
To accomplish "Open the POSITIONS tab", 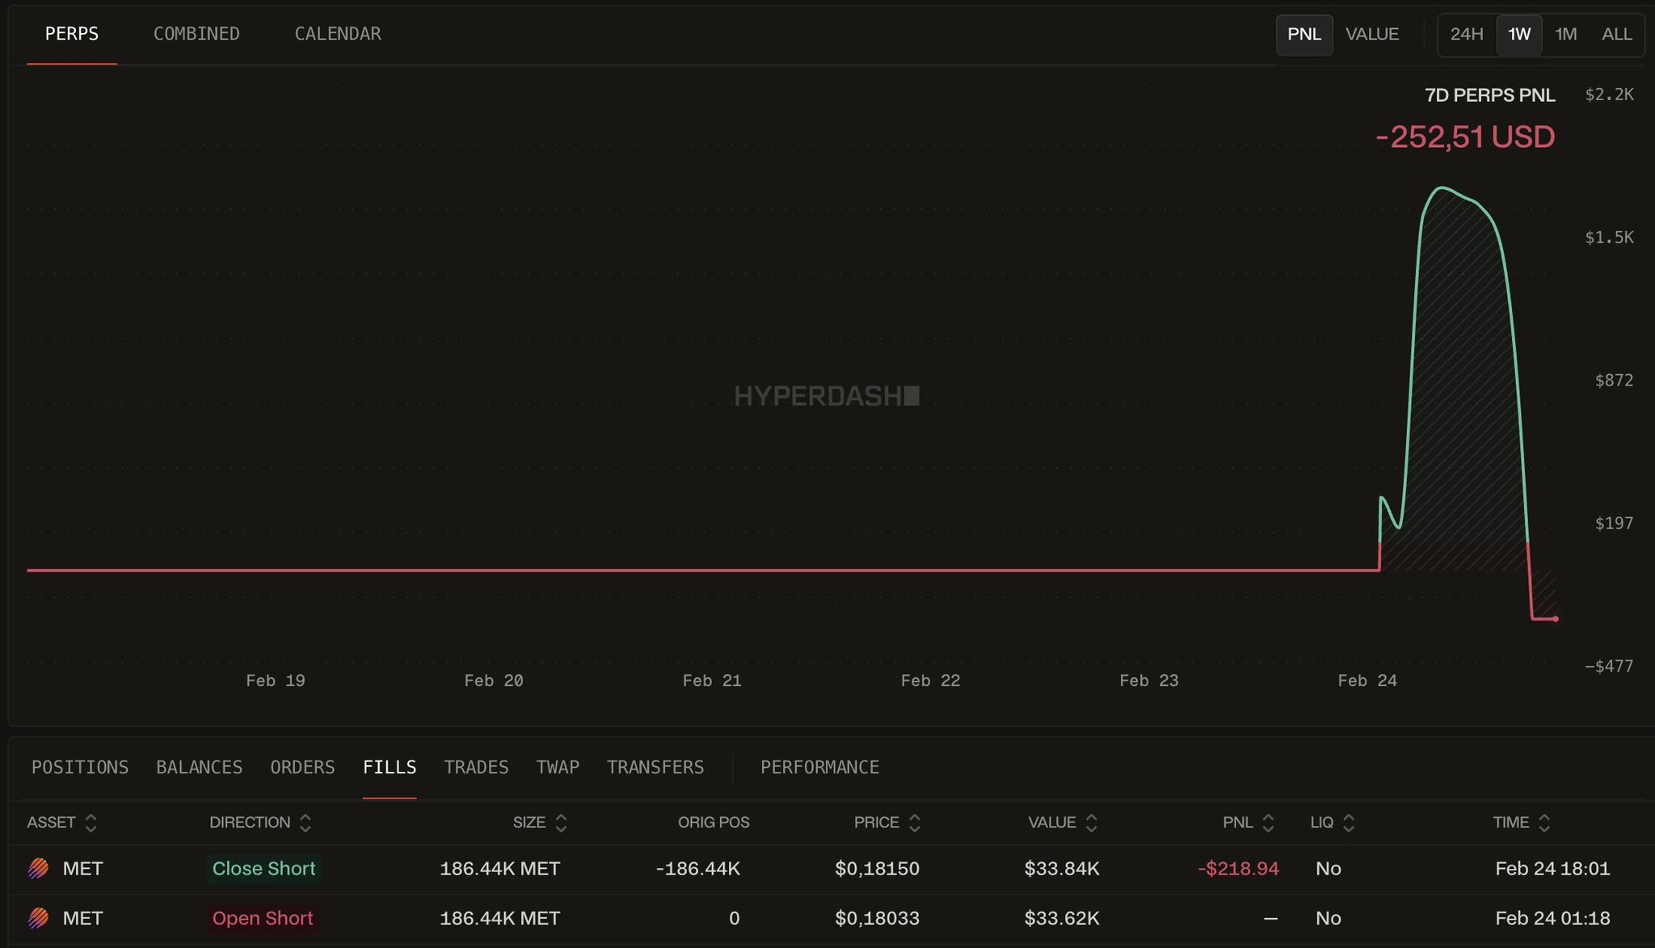I will click(x=80, y=767).
